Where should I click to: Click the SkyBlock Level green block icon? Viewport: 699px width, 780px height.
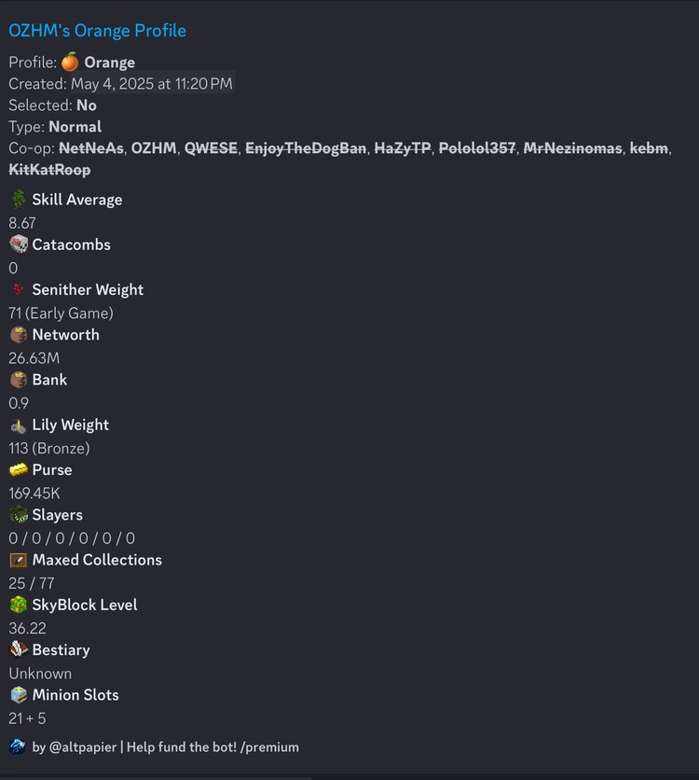click(x=19, y=605)
